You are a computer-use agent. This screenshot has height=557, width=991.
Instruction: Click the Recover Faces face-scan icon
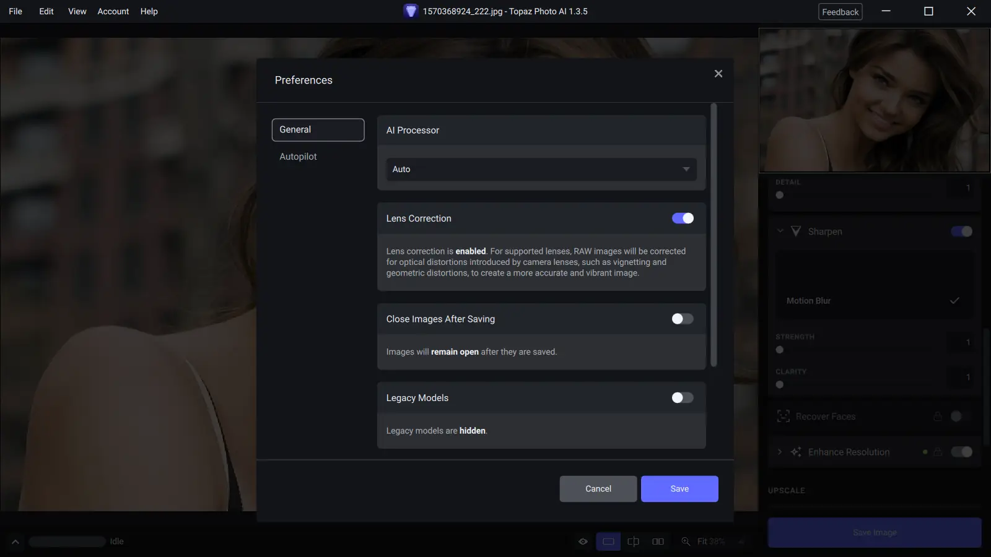[784, 417]
